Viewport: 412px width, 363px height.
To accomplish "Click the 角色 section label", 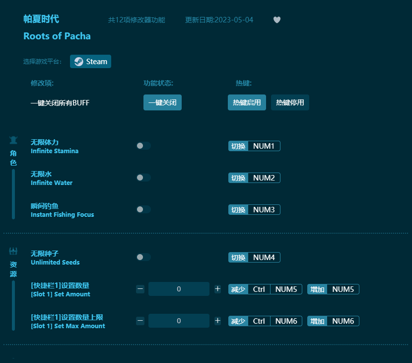I will click(x=13, y=158).
